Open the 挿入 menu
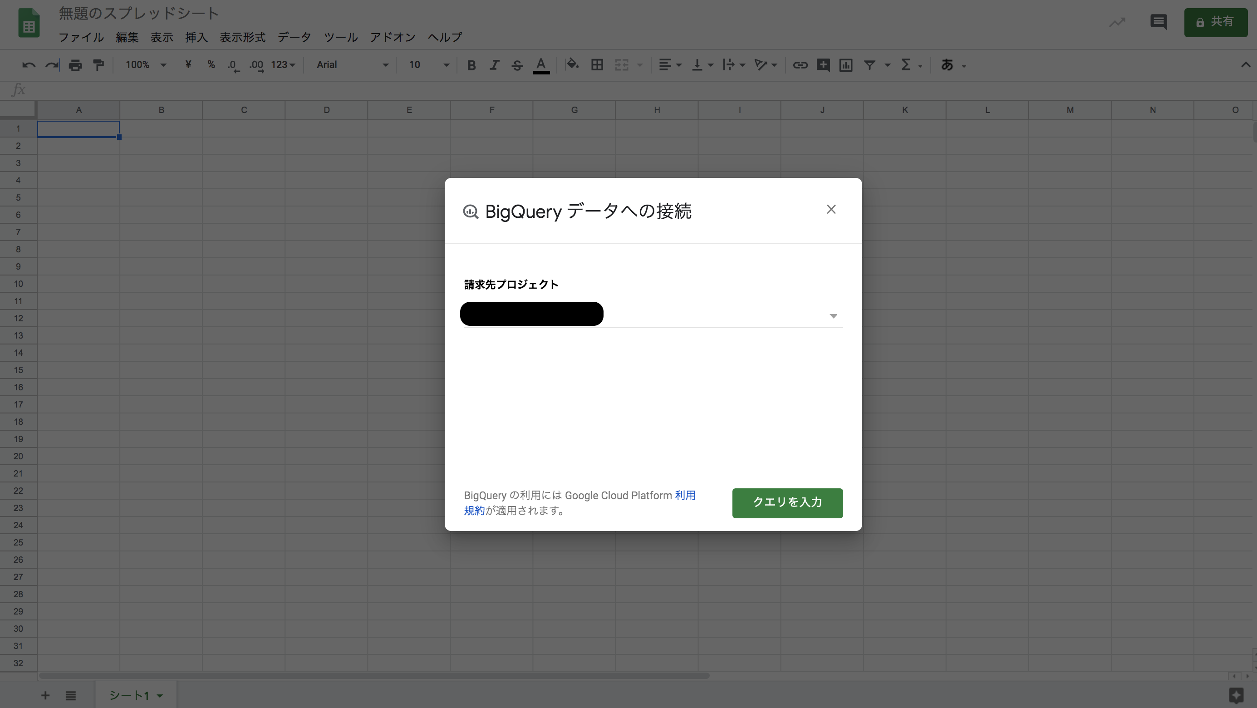Image resolution: width=1257 pixels, height=708 pixels. point(196,37)
